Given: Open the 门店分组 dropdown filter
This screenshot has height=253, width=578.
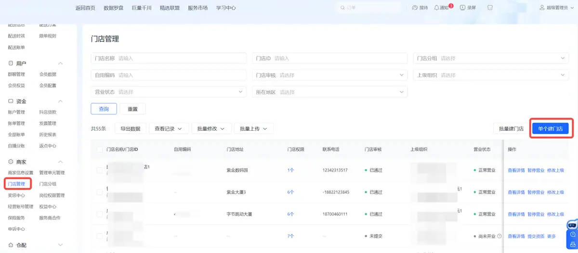Looking at the screenshot, I should pyautogui.click(x=491, y=58).
